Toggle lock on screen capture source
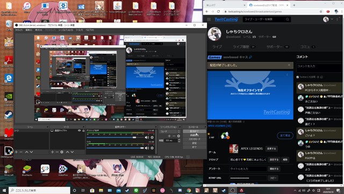Image resolution: width=344 pixels, height=194 pixels. [83, 130]
